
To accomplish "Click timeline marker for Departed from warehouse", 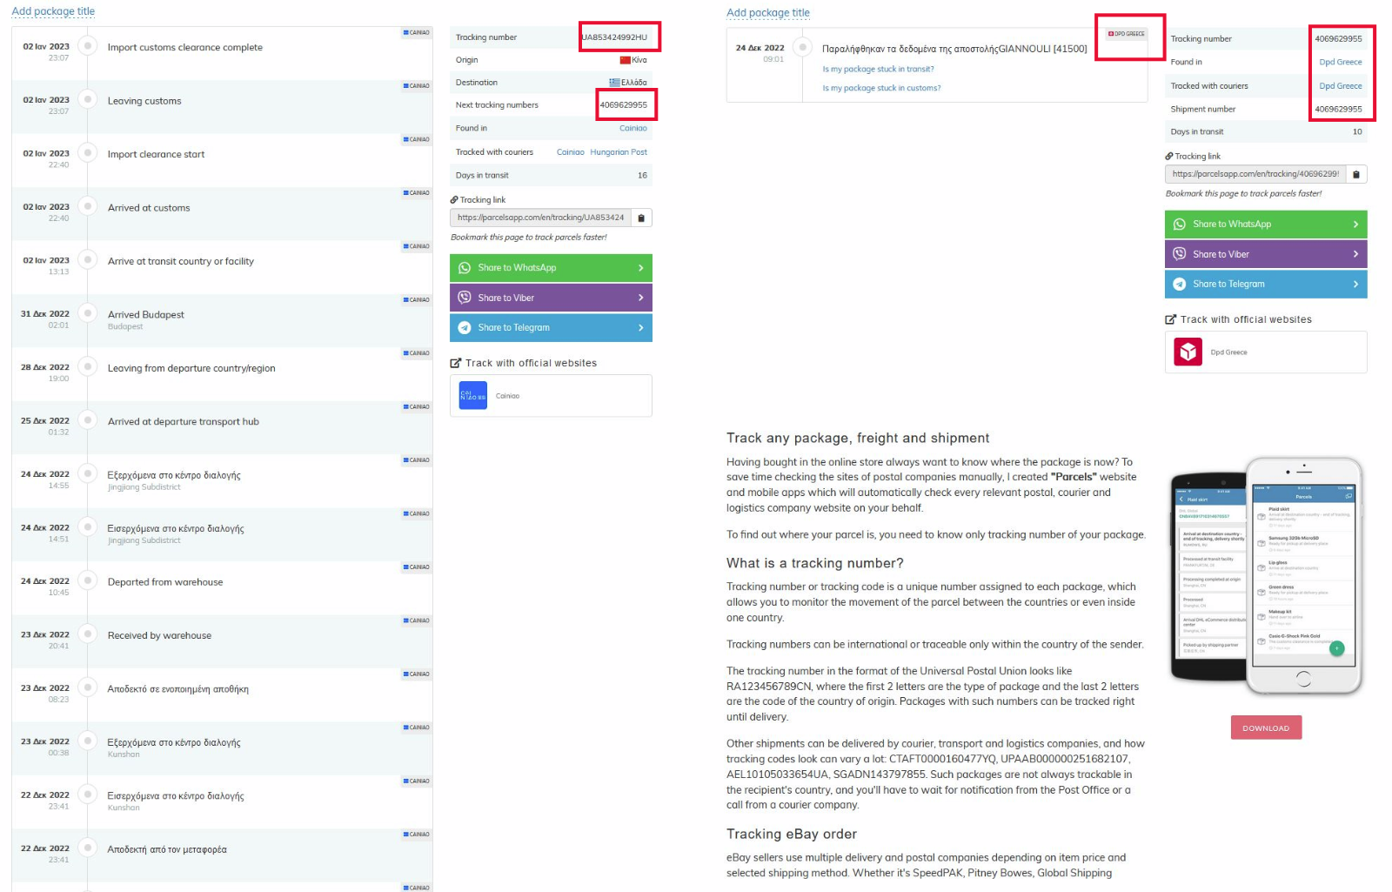I will (88, 580).
